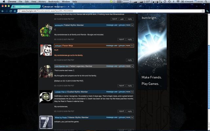The width and height of the screenshot is (210, 131).
Task: Expand acnboy34's post header dropdown arrow
Action: [132, 25]
